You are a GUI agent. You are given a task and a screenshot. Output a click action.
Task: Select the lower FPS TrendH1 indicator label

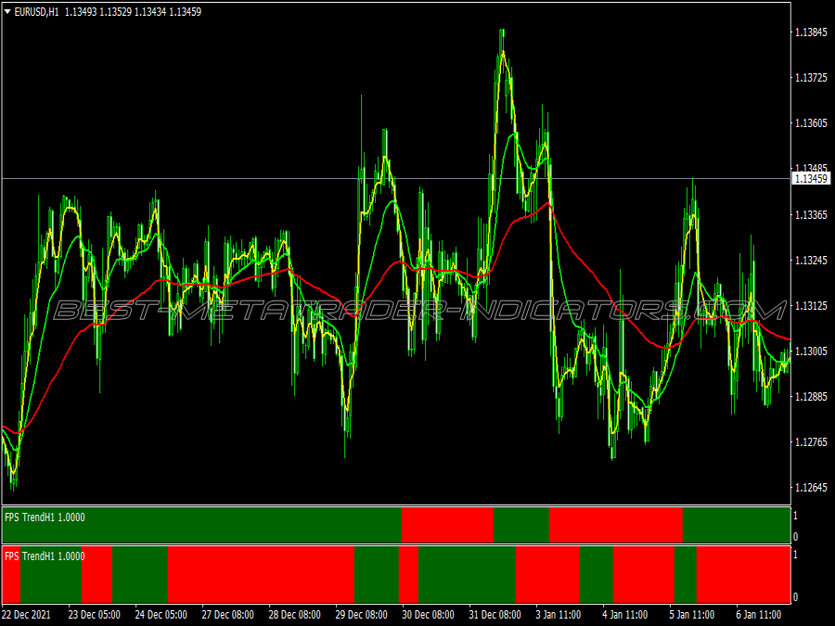(x=45, y=556)
